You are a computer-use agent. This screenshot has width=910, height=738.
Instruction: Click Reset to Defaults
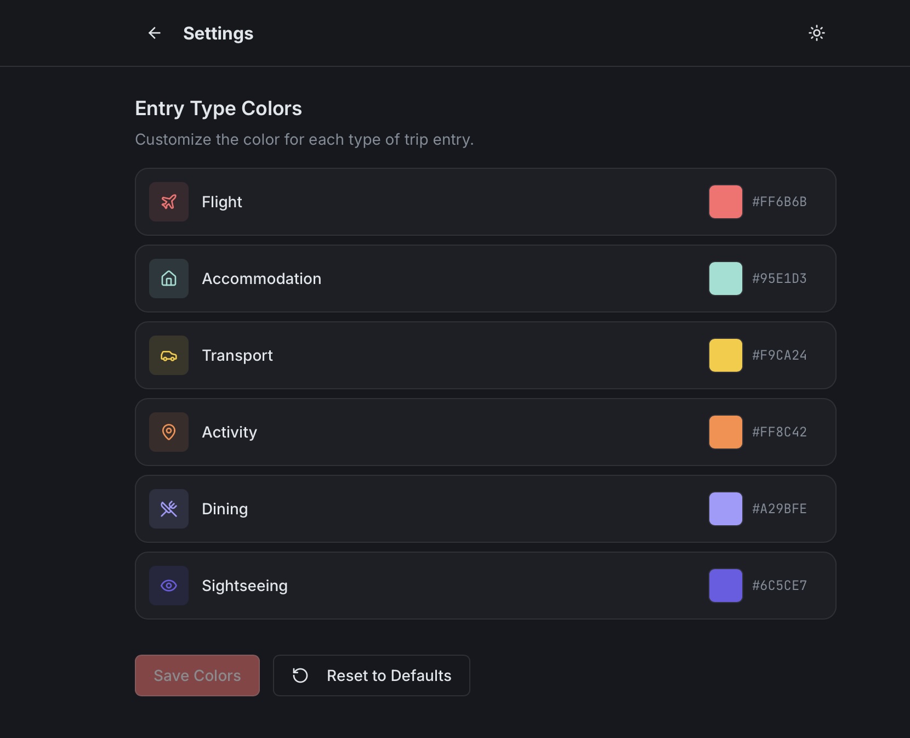coord(371,675)
